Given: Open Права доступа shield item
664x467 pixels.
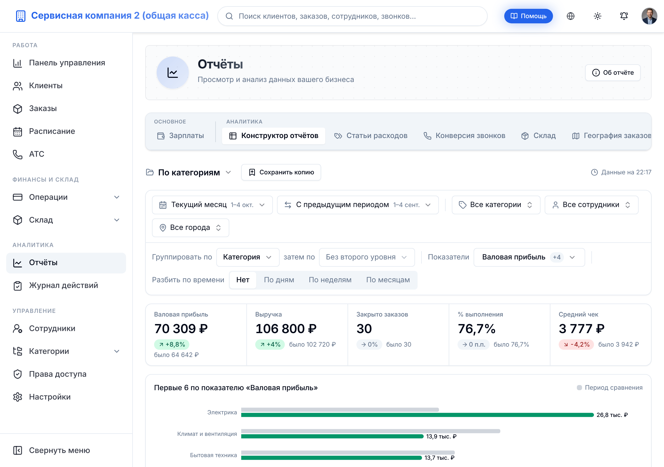Looking at the screenshot, I should click(66, 374).
